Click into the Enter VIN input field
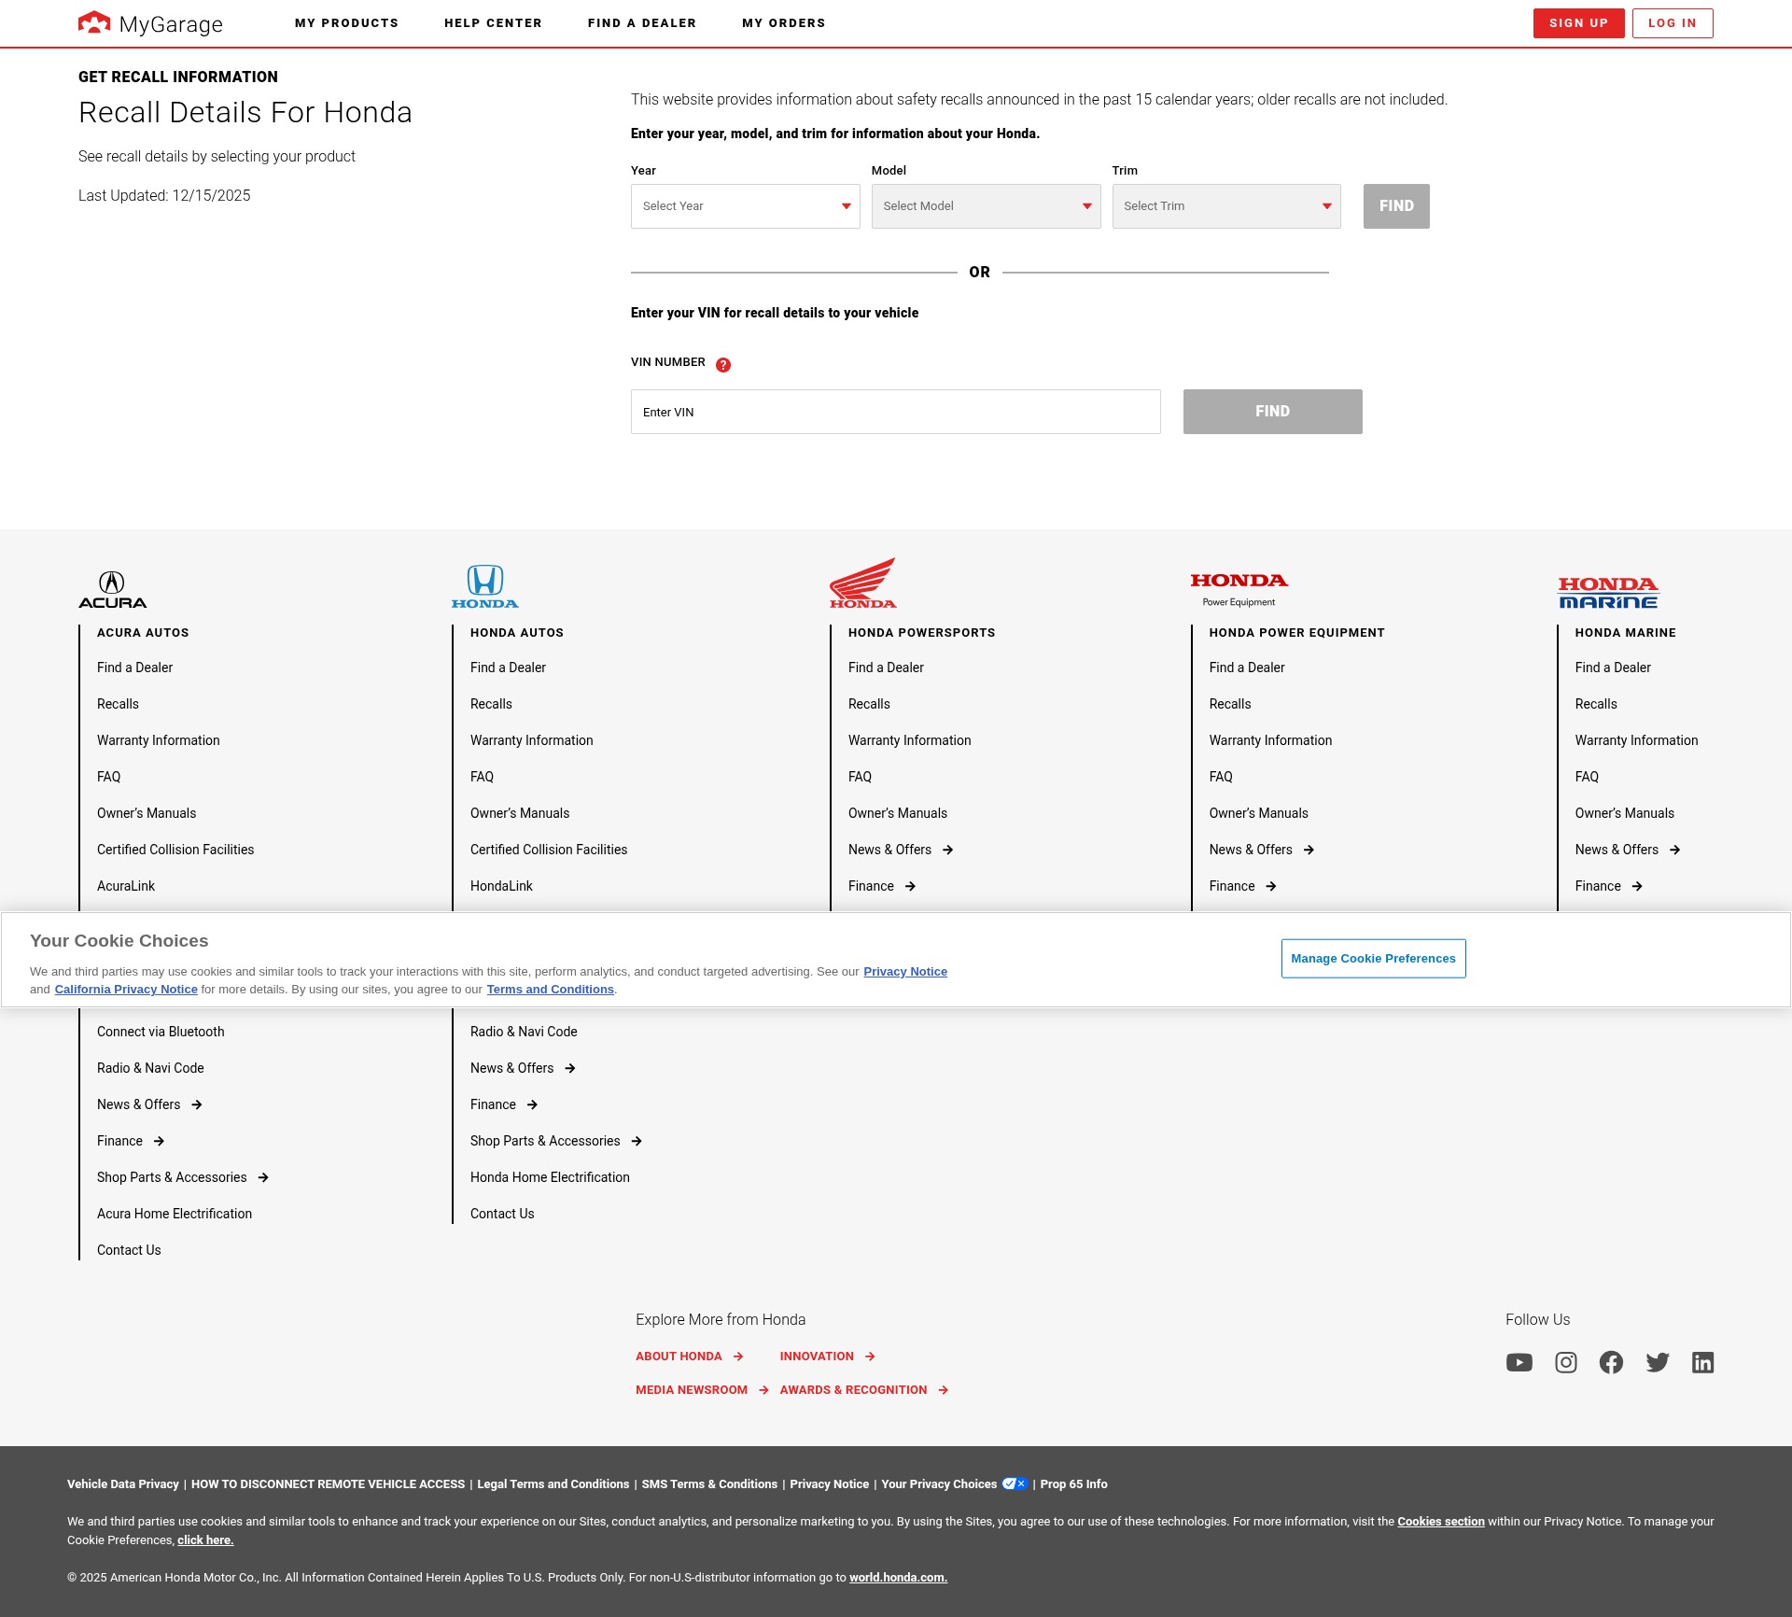Viewport: 1792px width, 1617px height. [896, 412]
